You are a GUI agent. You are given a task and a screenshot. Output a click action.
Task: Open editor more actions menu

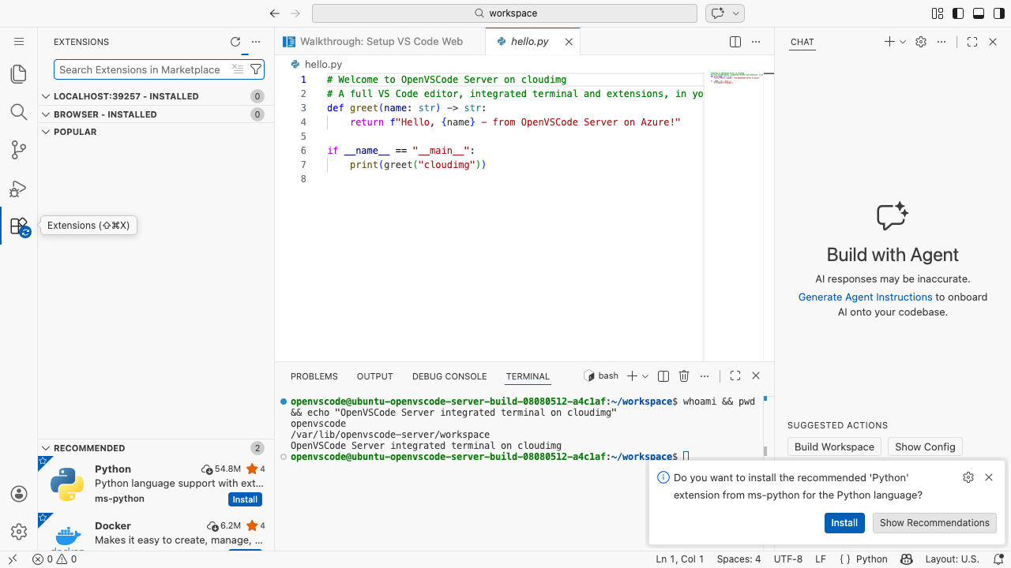click(756, 42)
